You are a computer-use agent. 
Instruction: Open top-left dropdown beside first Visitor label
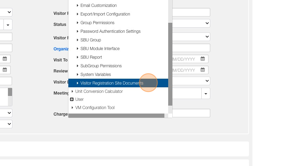pos(6,12)
